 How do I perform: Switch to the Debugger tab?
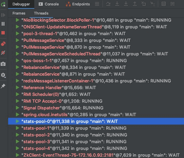(x=21, y=4)
